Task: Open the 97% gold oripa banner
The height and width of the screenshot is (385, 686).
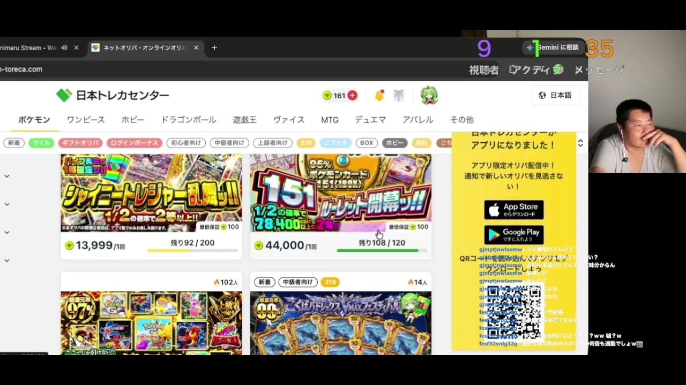Action: 151,323
